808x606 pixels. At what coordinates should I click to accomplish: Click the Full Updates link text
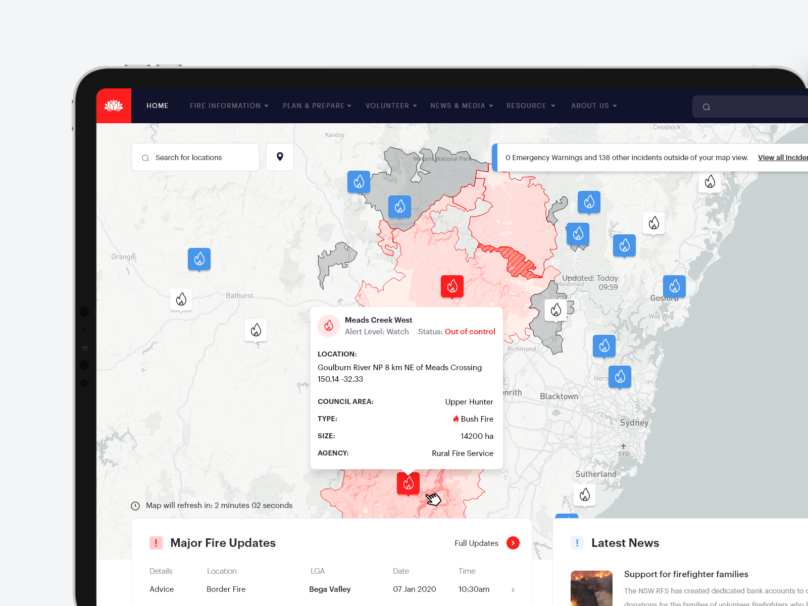[476, 543]
